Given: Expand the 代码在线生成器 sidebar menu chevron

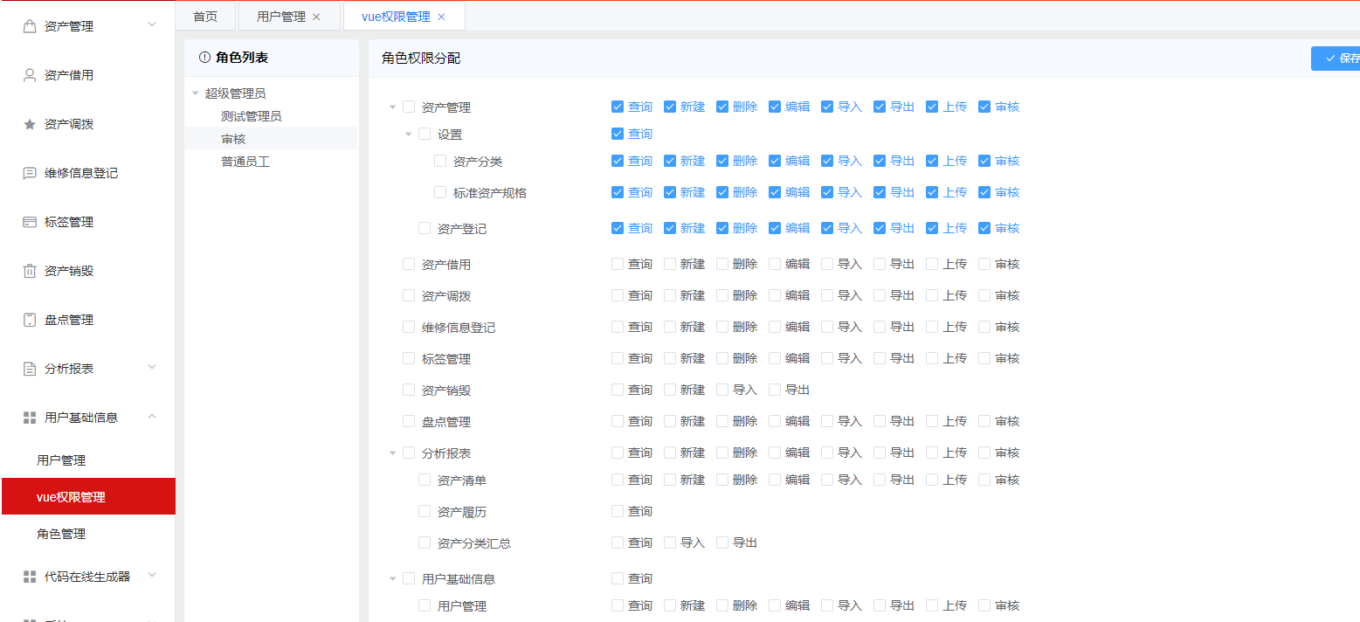Looking at the screenshot, I should tap(152, 575).
